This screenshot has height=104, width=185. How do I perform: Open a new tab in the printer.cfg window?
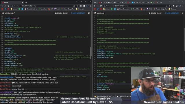coord(26,2)
